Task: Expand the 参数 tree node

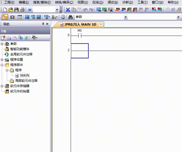Action: pyautogui.click(x=2, y=44)
